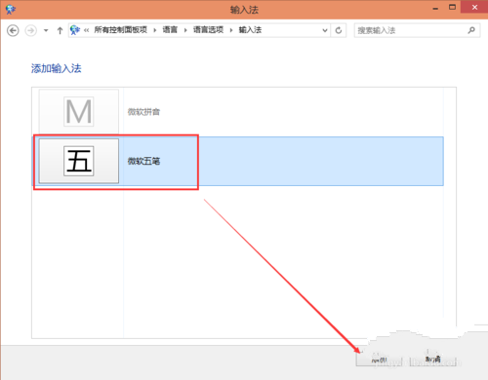Screen dimensions: 488x380
Task: Expand the chevron after 语言选项 breadcrumb
Action: coord(231,30)
